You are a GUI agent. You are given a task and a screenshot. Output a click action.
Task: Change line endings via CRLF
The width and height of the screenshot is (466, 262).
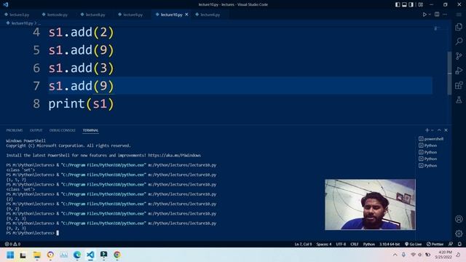point(355,244)
